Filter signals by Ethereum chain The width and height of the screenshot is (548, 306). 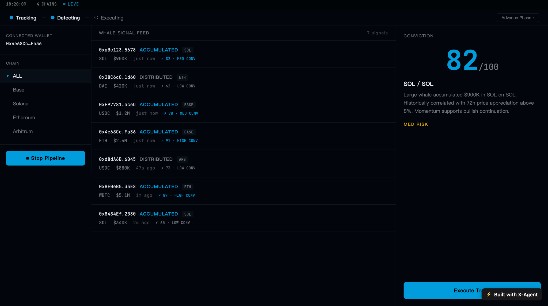pyautogui.click(x=45, y=118)
